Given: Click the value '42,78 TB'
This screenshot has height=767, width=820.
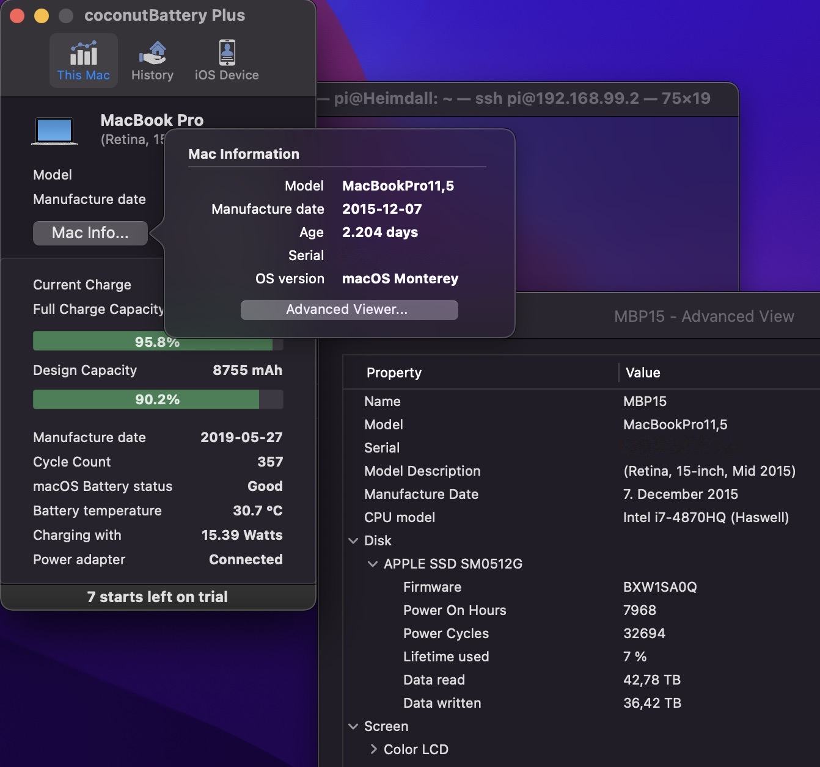Looking at the screenshot, I should point(652,680).
